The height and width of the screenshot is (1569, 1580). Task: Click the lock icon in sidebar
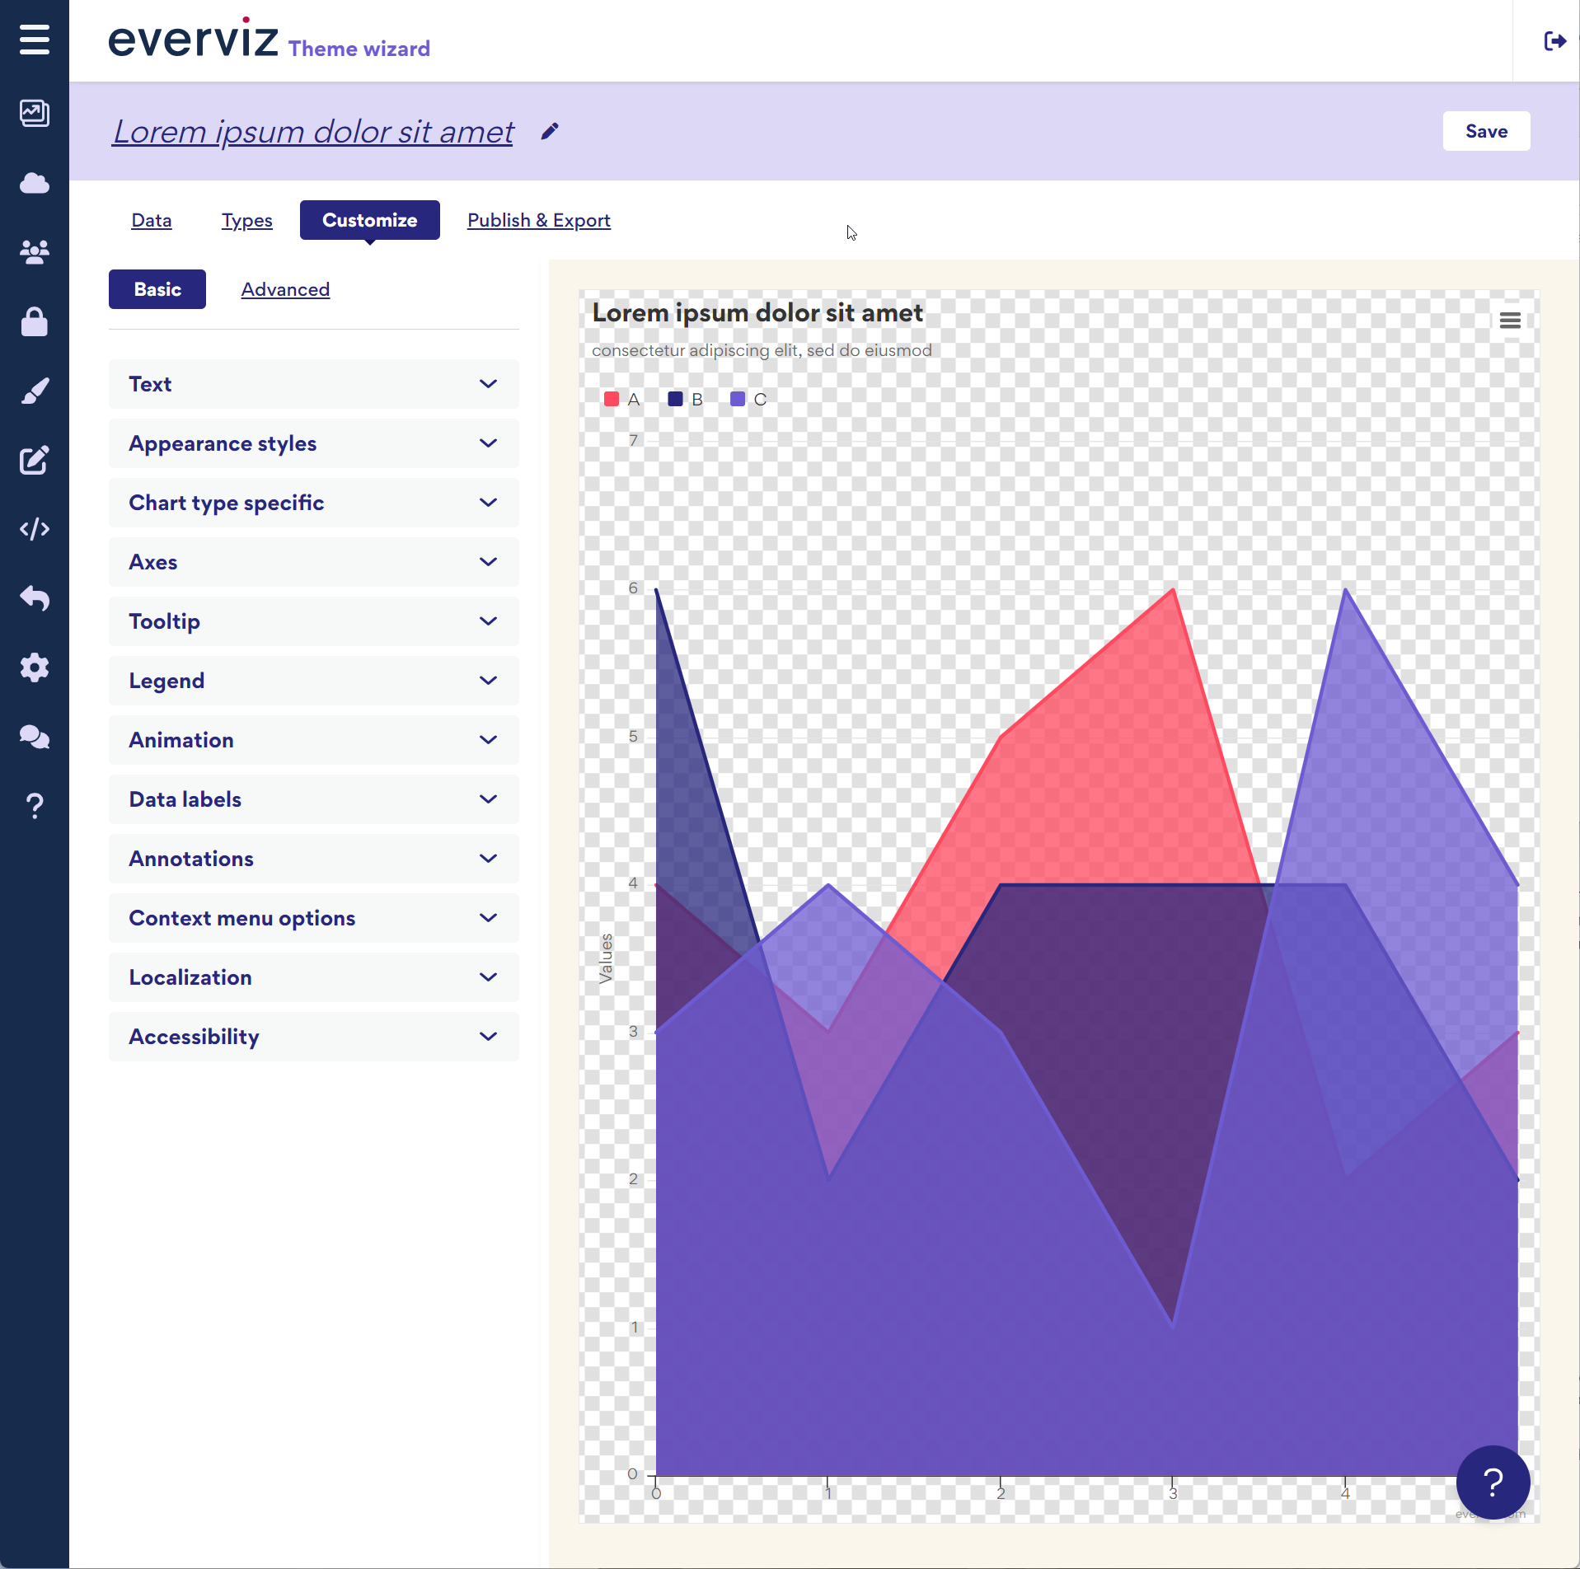[x=35, y=321]
